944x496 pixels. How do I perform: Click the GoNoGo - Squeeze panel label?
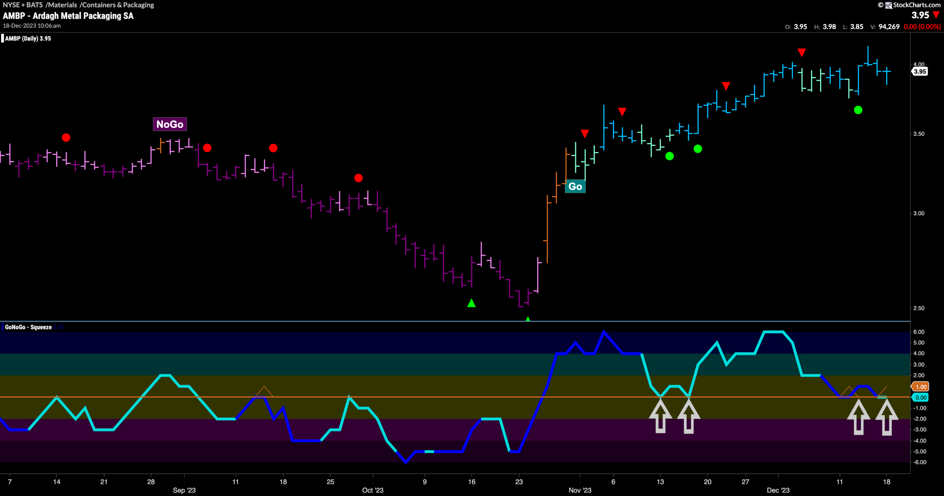pyautogui.click(x=28, y=327)
